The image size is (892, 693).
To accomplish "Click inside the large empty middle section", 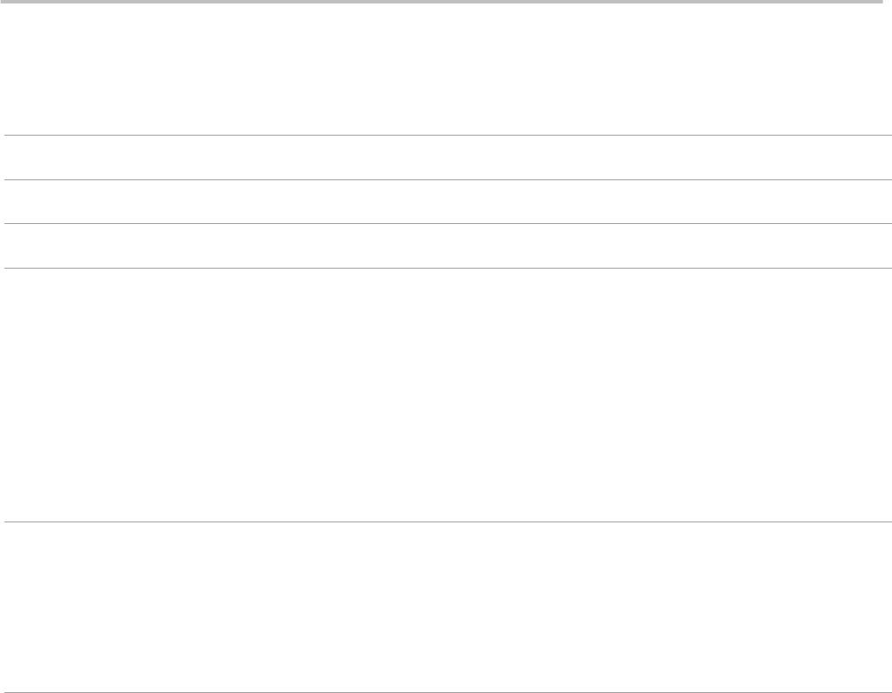I will (447, 395).
